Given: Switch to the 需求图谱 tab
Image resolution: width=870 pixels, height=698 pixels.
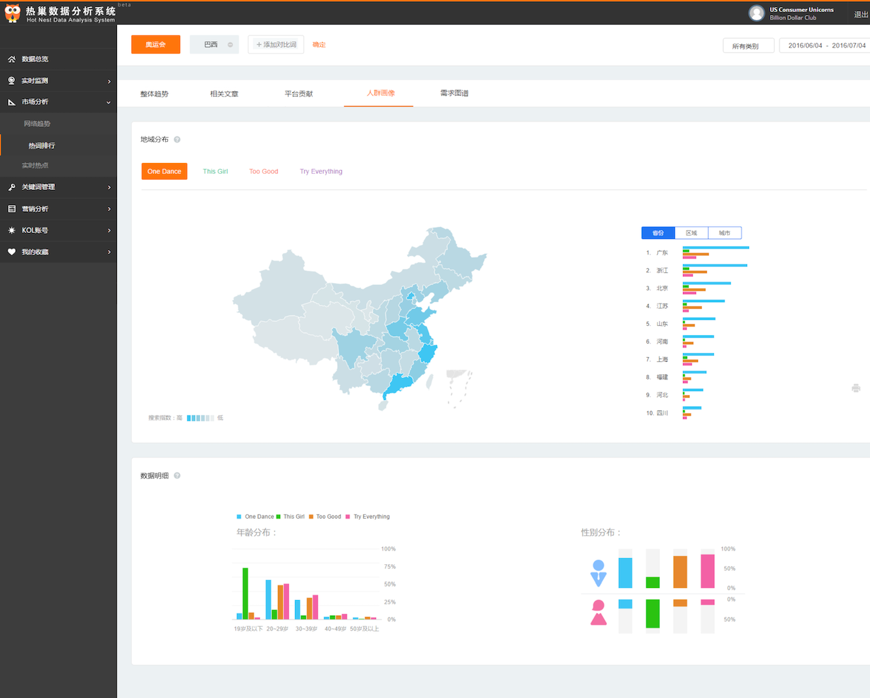Looking at the screenshot, I should point(454,93).
